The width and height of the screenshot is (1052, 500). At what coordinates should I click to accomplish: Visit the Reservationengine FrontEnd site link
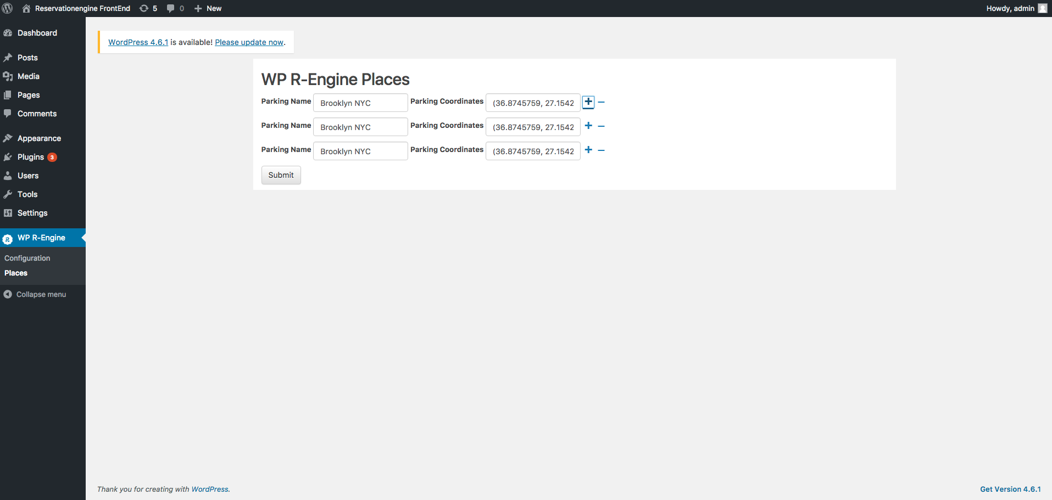pyautogui.click(x=82, y=8)
